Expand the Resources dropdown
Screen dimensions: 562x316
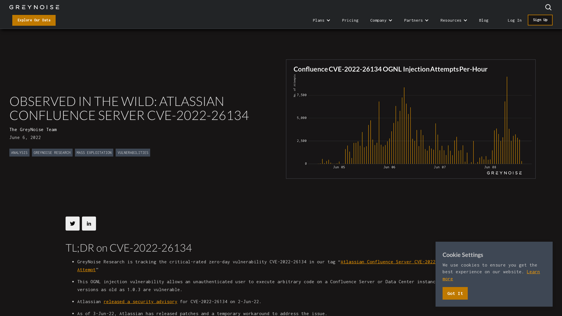(x=453, y=20)
